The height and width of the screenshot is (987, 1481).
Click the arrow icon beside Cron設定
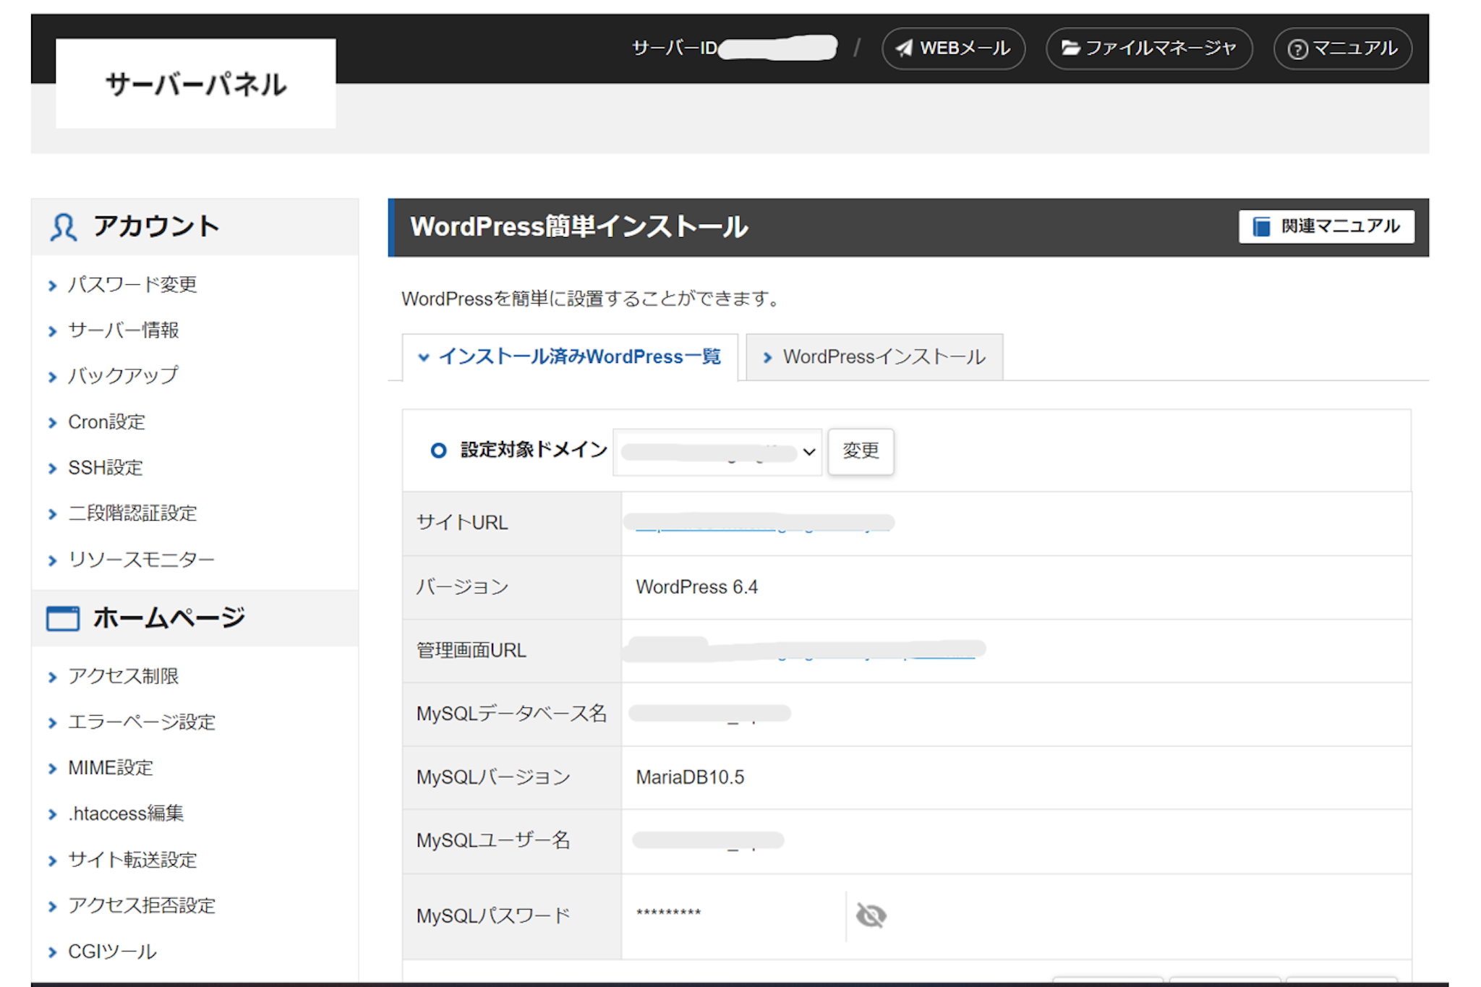[x=52, y=423]
